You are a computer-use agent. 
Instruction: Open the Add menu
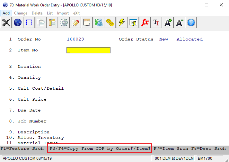click(6, 13)
